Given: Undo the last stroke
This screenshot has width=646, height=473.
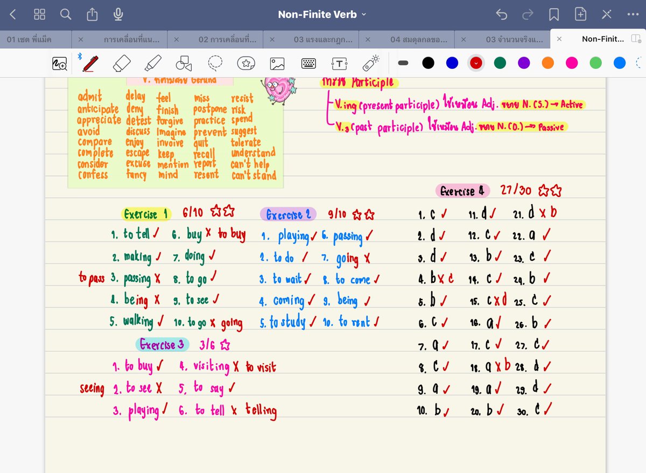Looking at the screenshot, I should pyautogui.click(x=502, y=15).
